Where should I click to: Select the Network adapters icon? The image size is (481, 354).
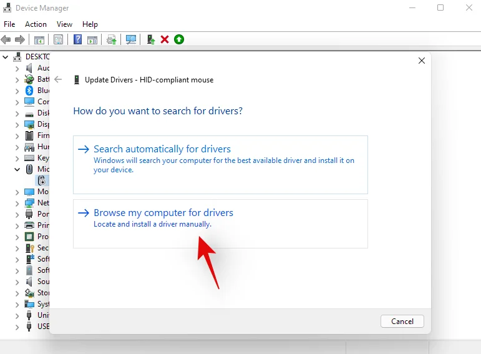(x=29, y=203)
